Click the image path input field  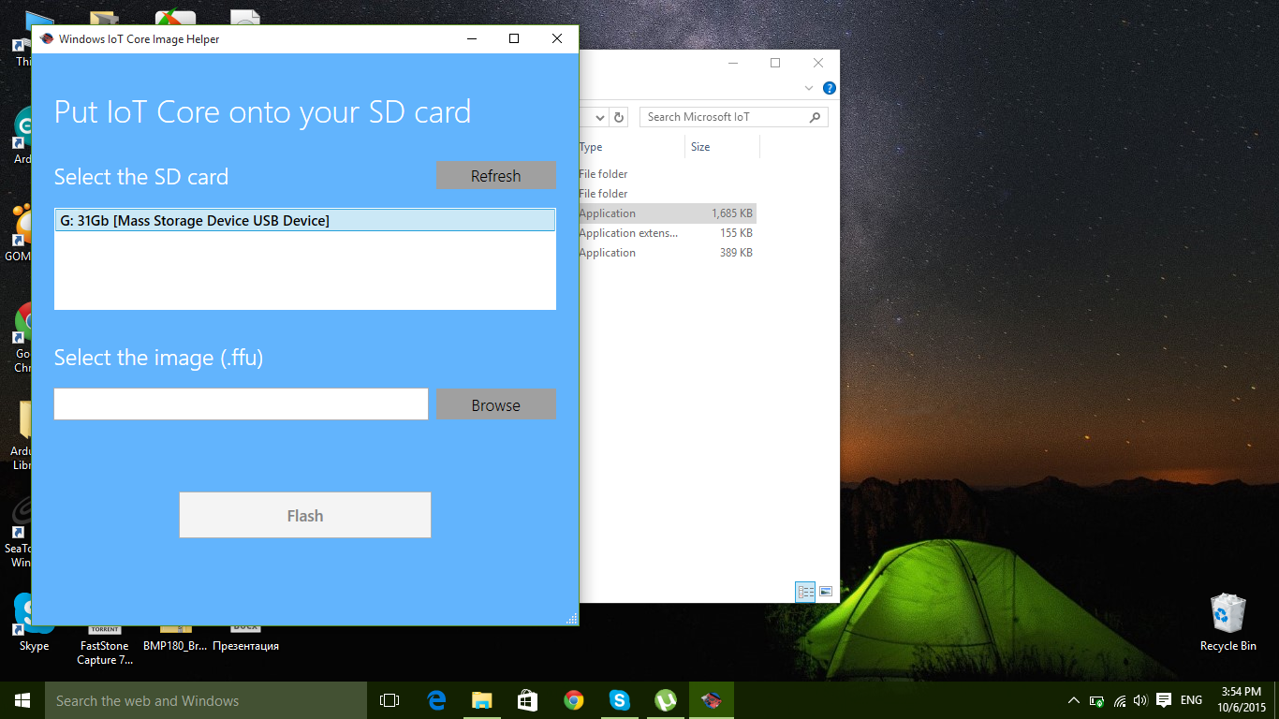click(241, 404)
